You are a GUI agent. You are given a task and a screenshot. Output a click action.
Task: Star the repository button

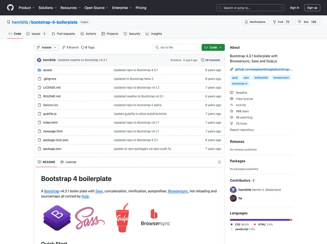(308, 22)
